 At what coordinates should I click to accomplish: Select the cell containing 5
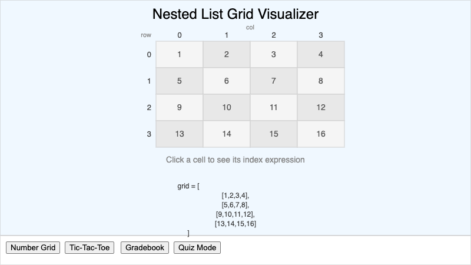180,81
